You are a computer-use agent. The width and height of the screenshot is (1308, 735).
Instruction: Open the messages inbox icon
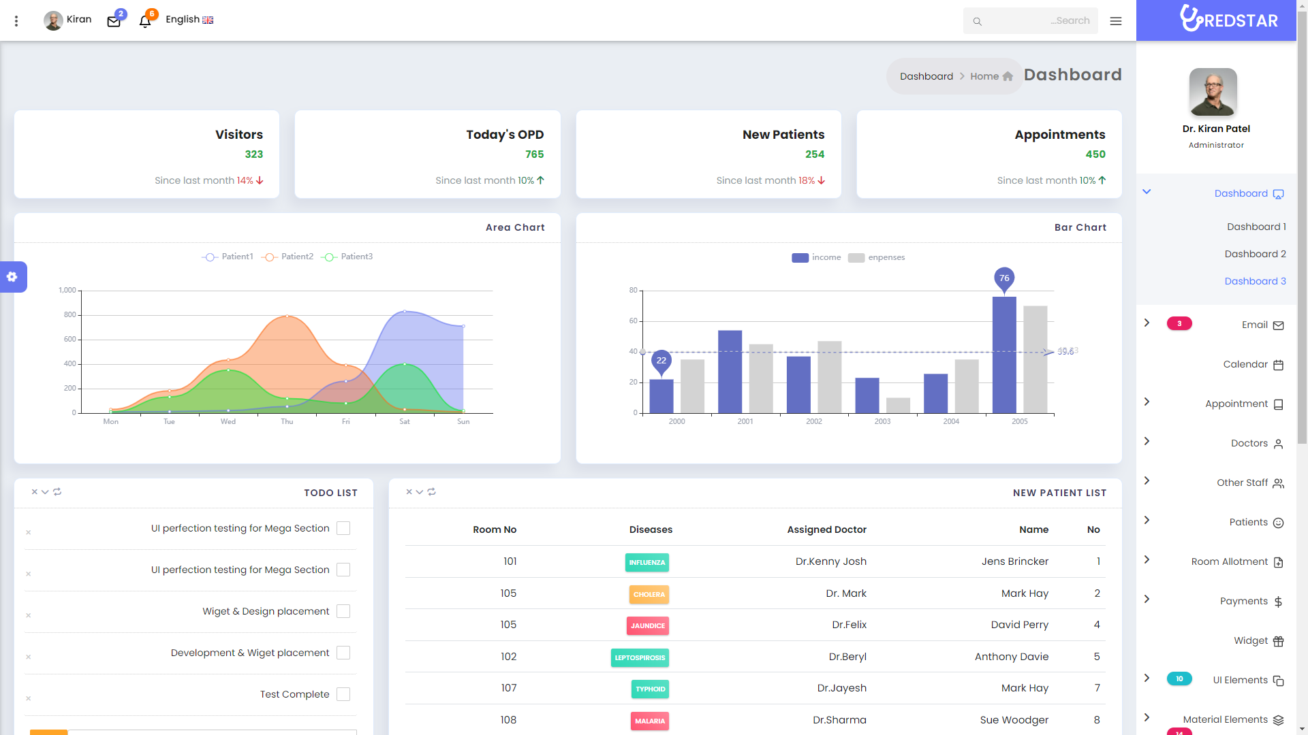coord(113,20)
